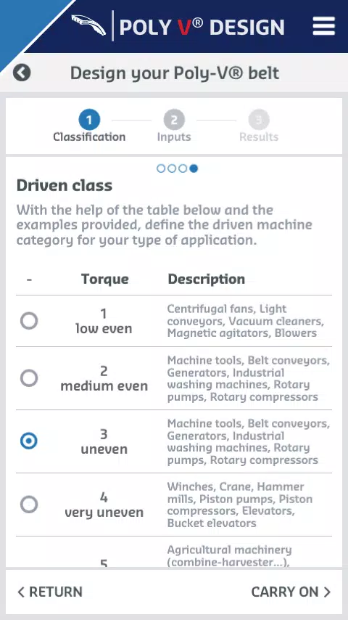Screen dimensions: 348x620
Task: Click the CARRY ON button
Action: pyautogui.click(x=291, y=592)
